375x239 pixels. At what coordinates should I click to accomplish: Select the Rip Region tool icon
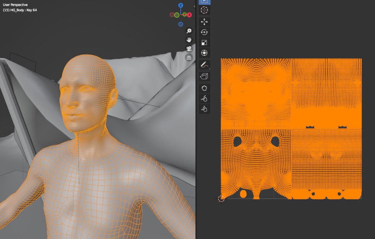tap(204, 76)
